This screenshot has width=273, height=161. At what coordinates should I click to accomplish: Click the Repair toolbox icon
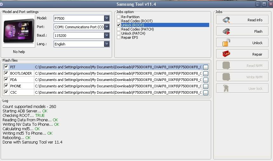[226, 54]
